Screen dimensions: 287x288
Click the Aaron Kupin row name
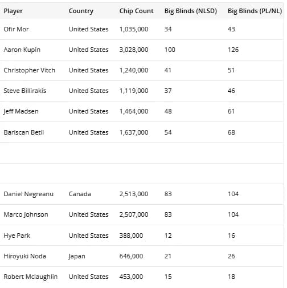(x=22, y=50)
